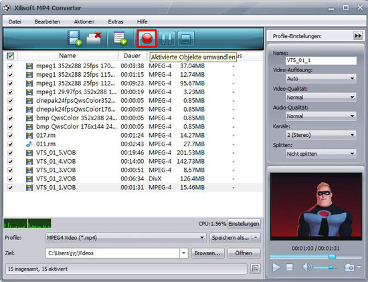Click the file icon of VTS_01_5.VOB
The image size is (368, 282).
[29, 153]
